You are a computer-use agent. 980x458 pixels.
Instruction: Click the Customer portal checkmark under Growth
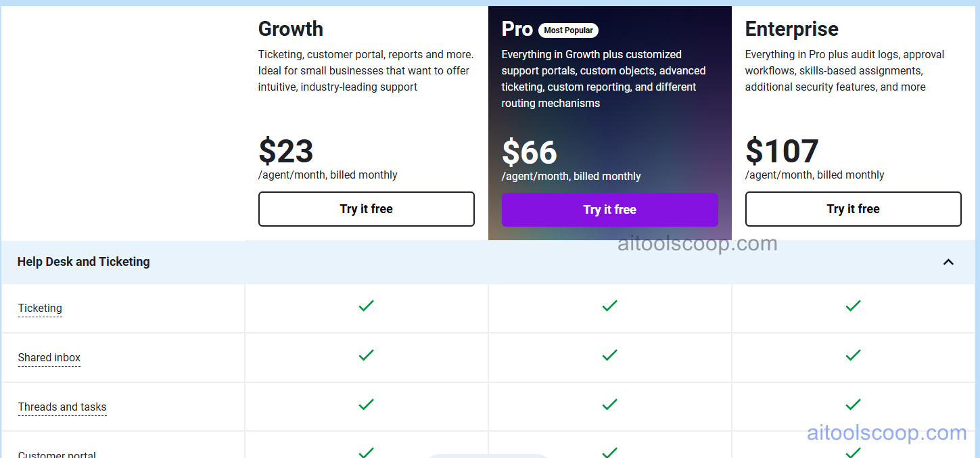(x=366, y=452)
